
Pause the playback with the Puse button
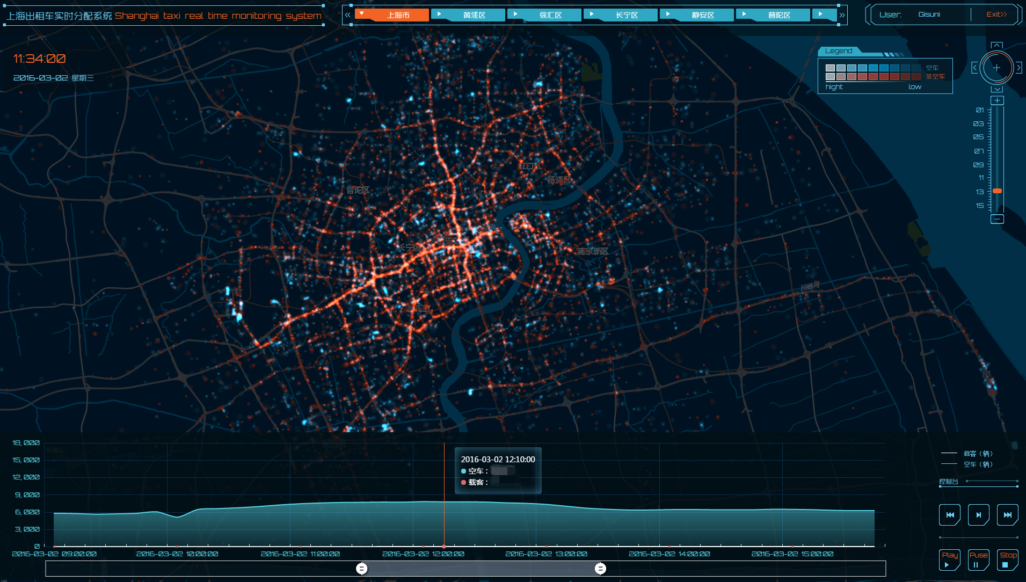coord(978,559)
